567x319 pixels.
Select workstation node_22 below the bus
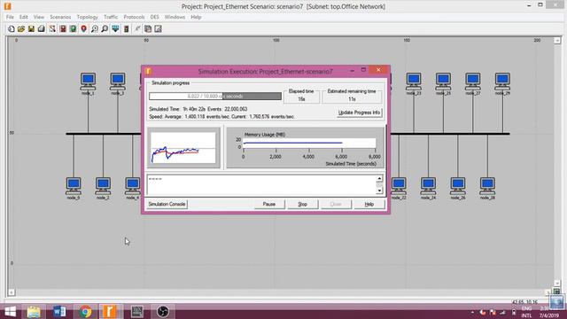pyautogui.click(x=399, y=186)
